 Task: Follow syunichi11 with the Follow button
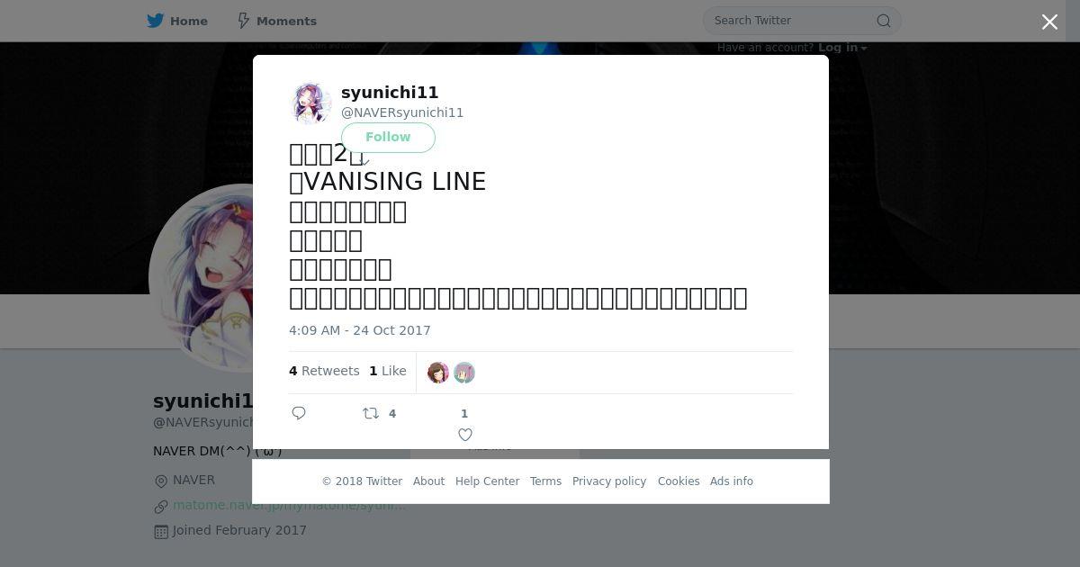tap(388, 137)
